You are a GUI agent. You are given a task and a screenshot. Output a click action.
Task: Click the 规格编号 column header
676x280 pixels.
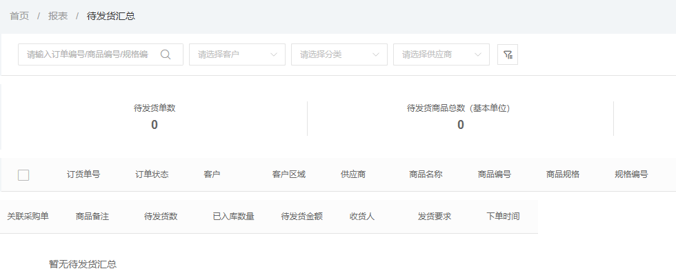[631, 174]
